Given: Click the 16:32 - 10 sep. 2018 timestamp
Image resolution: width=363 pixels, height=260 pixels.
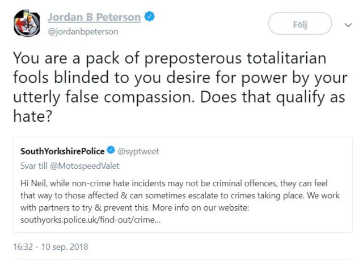Looking at the screenshot, I should [50, 247].
